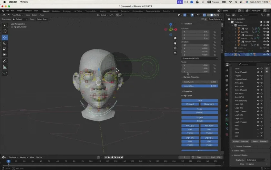271x170 pixels.
Task: Click the Deselect bone collection button
Action: 264,142
